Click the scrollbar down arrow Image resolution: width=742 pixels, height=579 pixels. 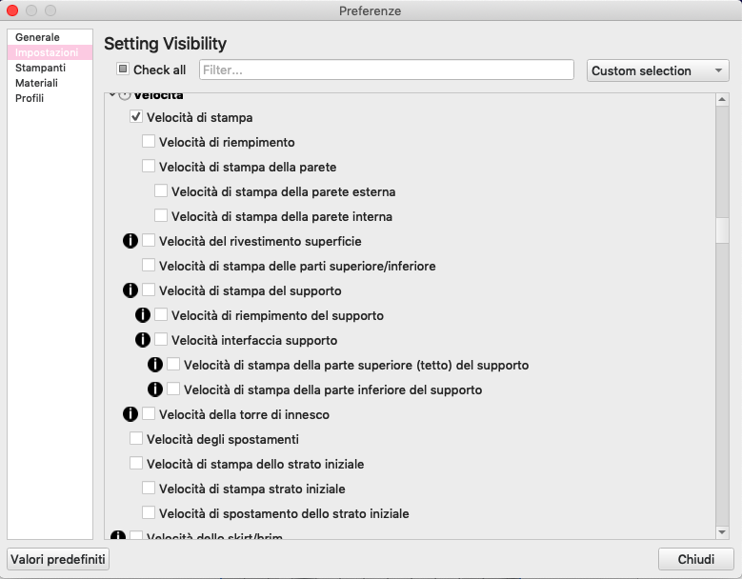click(x=722, y=532)
